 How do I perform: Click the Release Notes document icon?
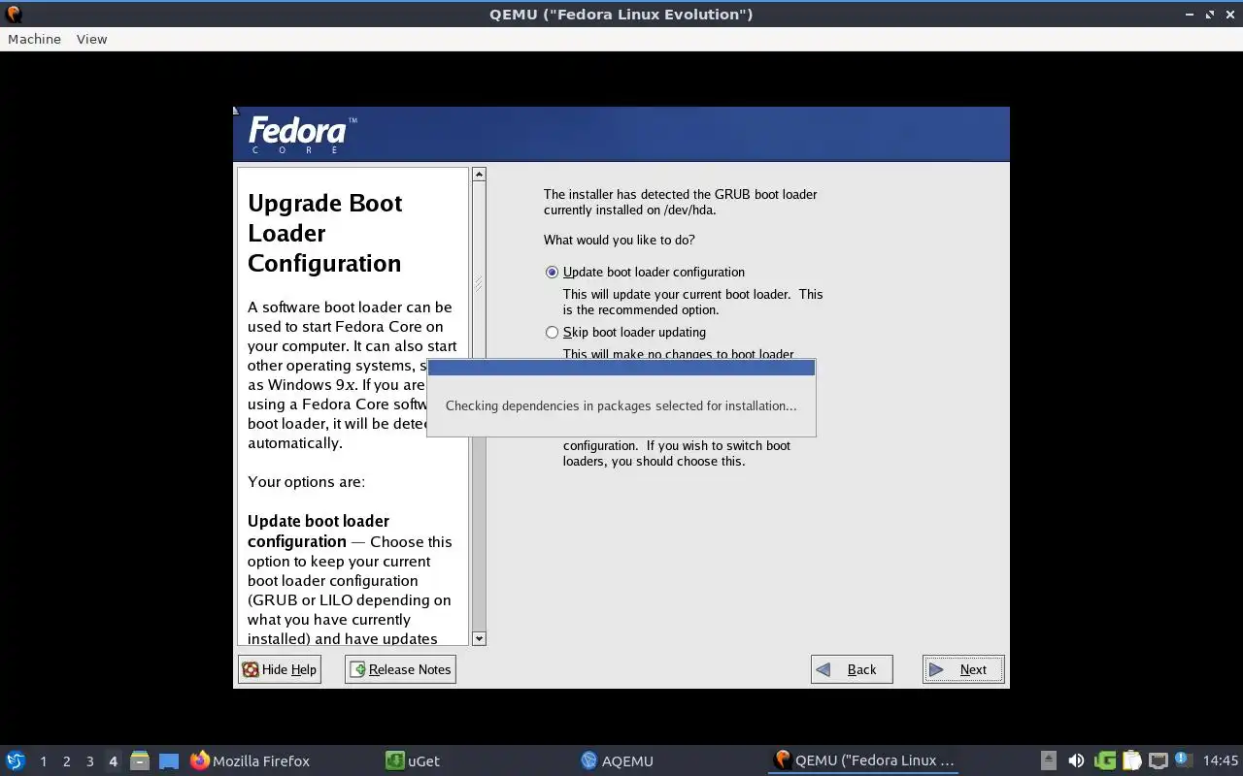click(x=358, y=669)
